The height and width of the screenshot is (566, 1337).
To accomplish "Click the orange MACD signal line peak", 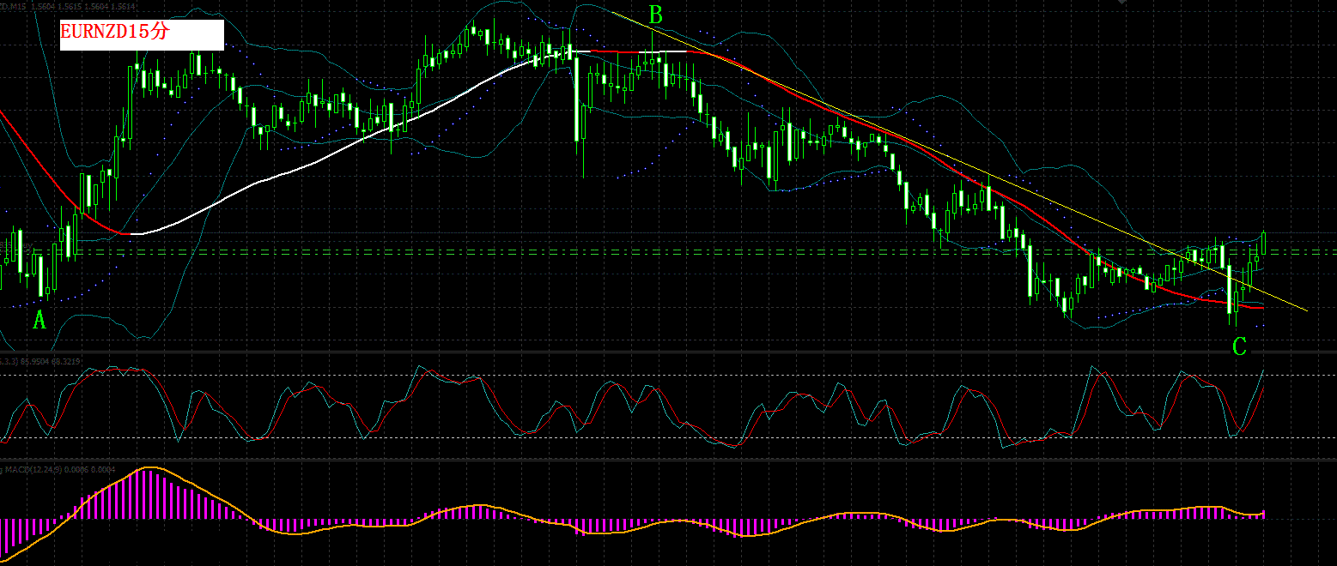I will [x=150, y=467].
